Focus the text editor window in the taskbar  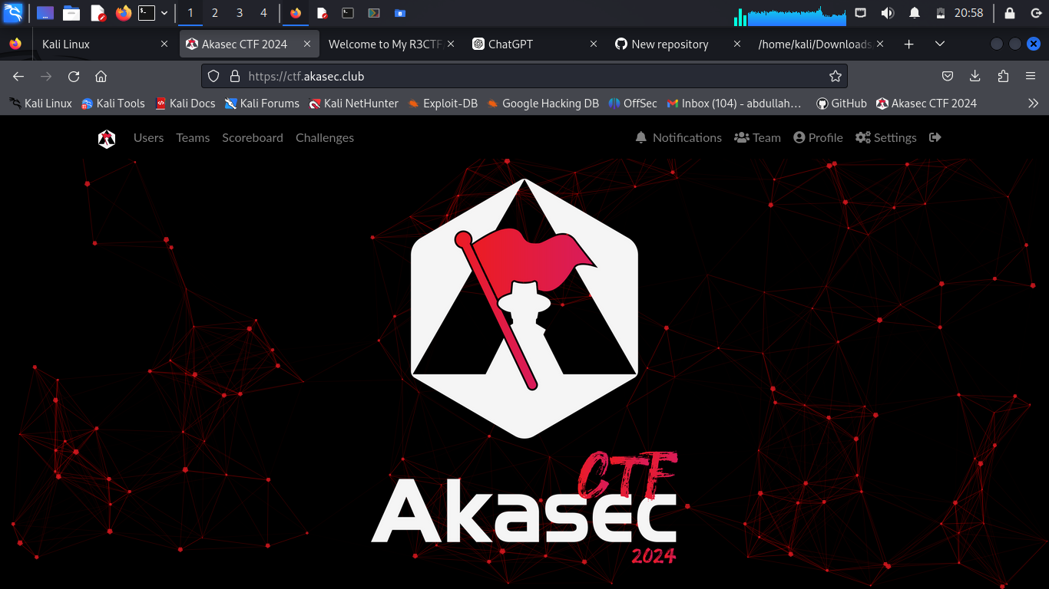click(323, 13)
